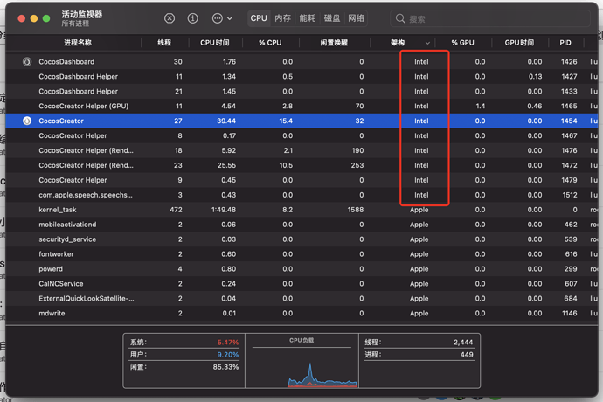This screenshot has height=402, width=603.
Task: Select CocosCreator Helper row with PID 1467
Action: [x=301, y=135]
